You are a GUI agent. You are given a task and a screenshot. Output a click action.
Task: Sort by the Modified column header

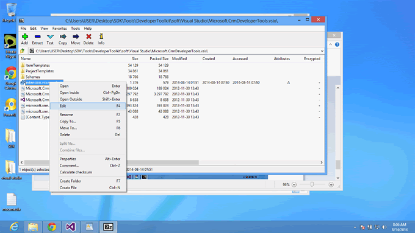click(x=179, y=58)
